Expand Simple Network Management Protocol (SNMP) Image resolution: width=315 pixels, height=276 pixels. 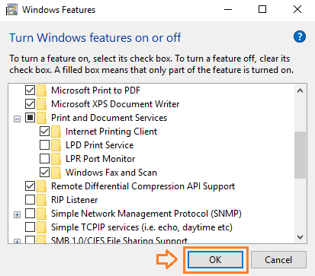pyautogui.click(x=17, y=214)
